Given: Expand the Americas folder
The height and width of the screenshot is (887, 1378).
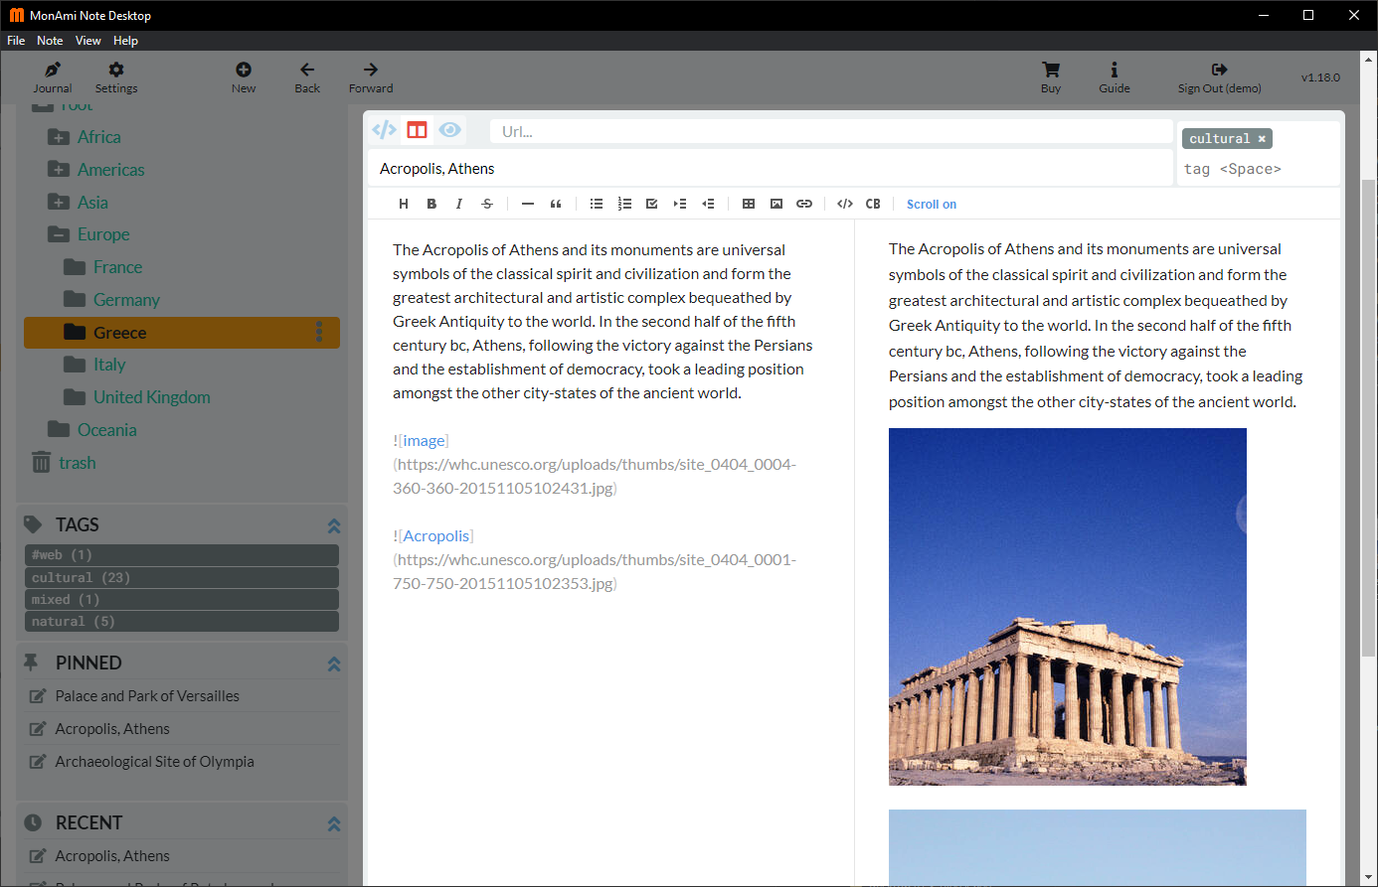Looking at the screenshot, I should click(x=59, y=170).
